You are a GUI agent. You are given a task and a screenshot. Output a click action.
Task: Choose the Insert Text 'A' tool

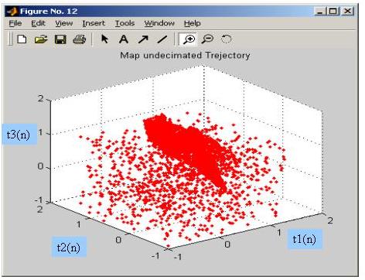(x=124, y=39)
